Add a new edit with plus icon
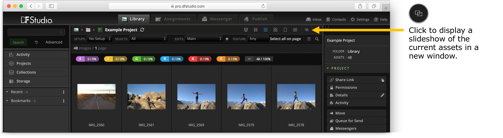 tap(227, 39)
